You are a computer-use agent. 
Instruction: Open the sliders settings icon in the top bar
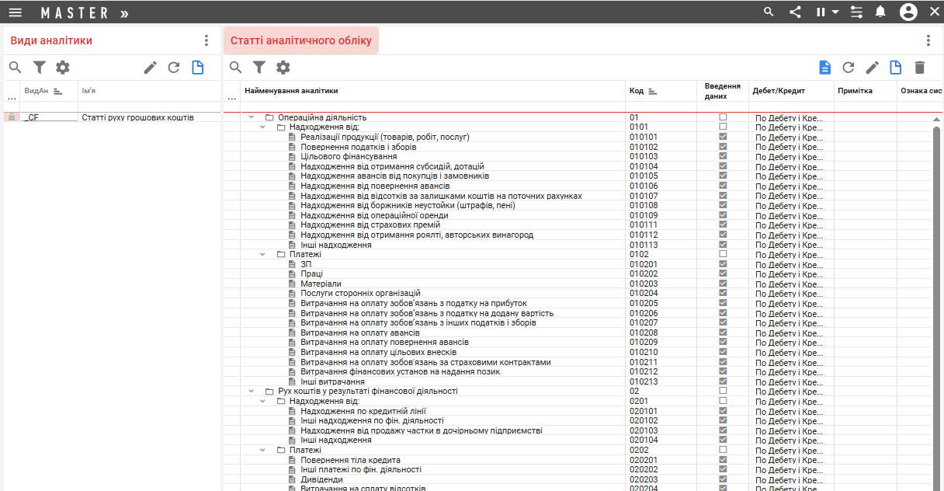856,12
